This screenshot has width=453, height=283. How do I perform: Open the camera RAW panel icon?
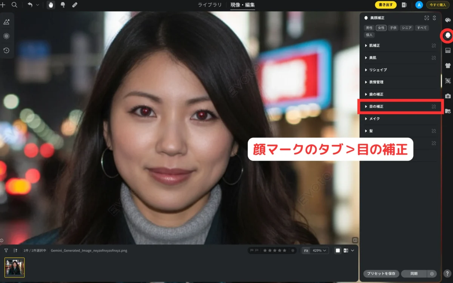(447, 95)
